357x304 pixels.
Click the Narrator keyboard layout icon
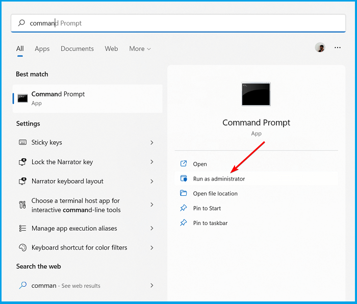pyautogui.click(x=22, y=181)
